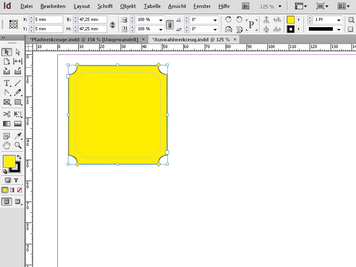Screen dimensions: 356x267
Task: Open stroke weight 1 Pt dropdown
Action: coord(339,20)
